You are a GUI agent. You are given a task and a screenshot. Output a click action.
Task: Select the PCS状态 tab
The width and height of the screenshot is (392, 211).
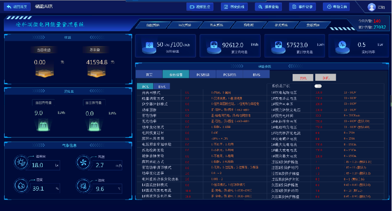point(229,74)
